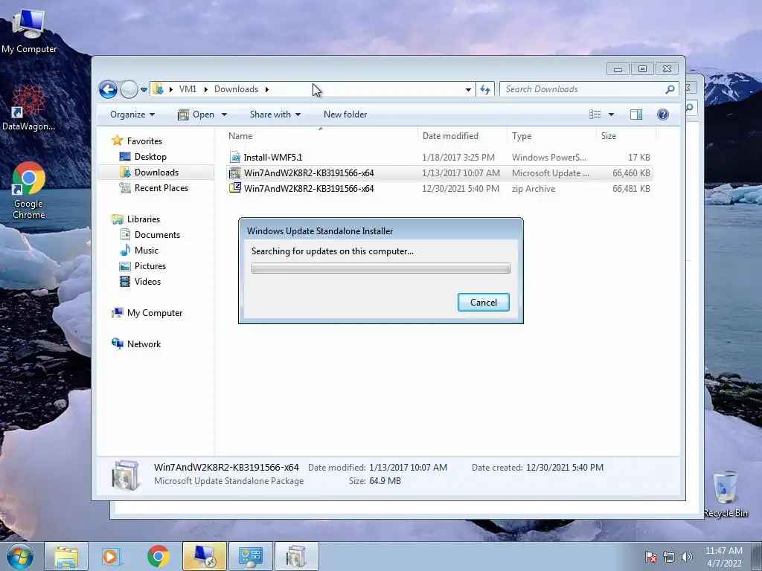The width and height of the screenshot is (762, 571).
Task: Click the control panel taskbar icon
Action: click(251, 556)
